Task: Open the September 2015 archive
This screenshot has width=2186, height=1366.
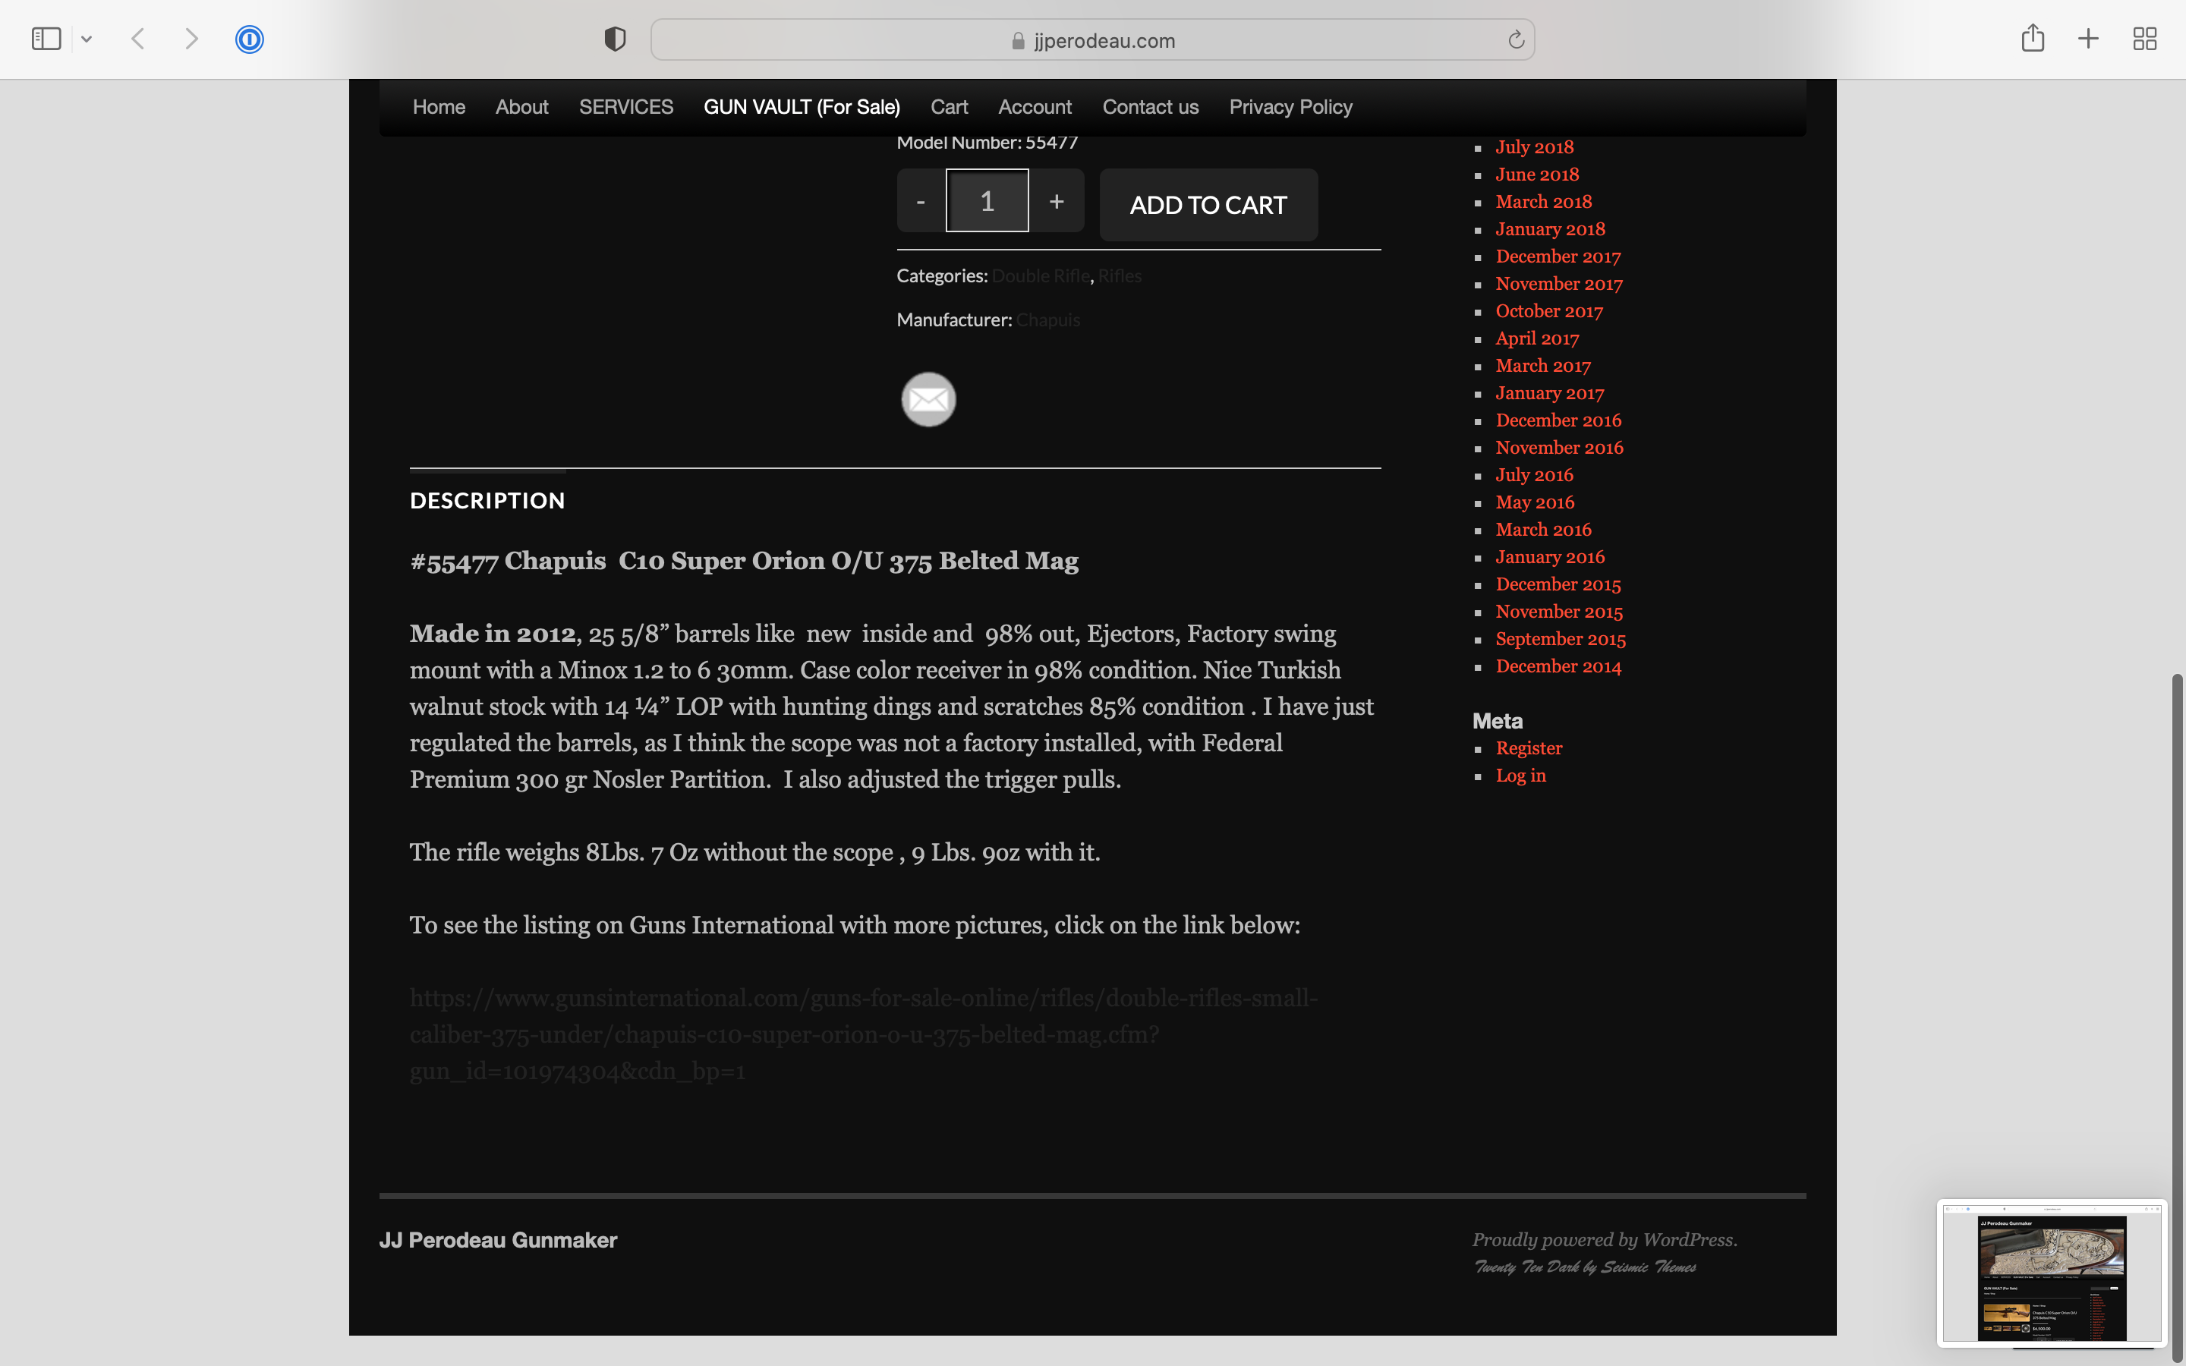Action: pos(1560,639)
